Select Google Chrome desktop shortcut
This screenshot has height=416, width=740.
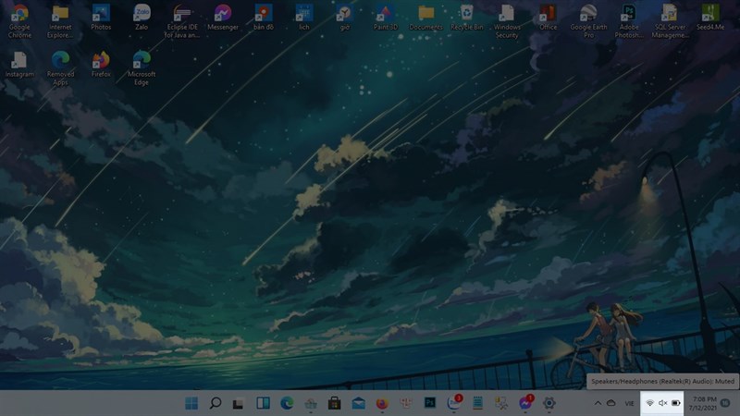pos(19,21)
